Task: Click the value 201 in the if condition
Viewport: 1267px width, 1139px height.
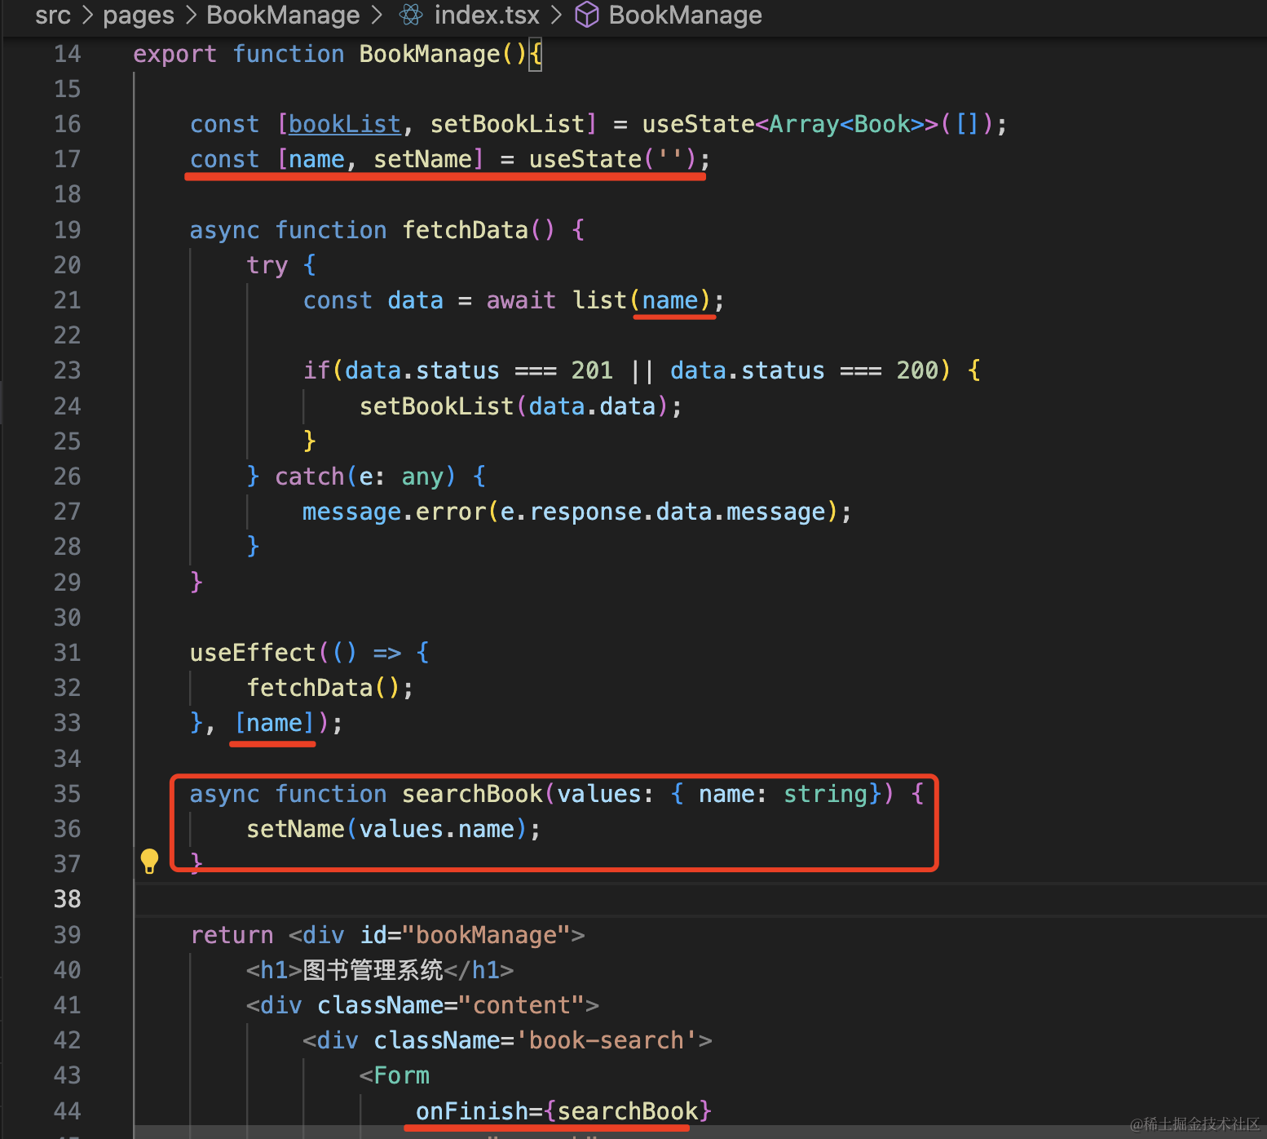Action: tap(592, 370)
